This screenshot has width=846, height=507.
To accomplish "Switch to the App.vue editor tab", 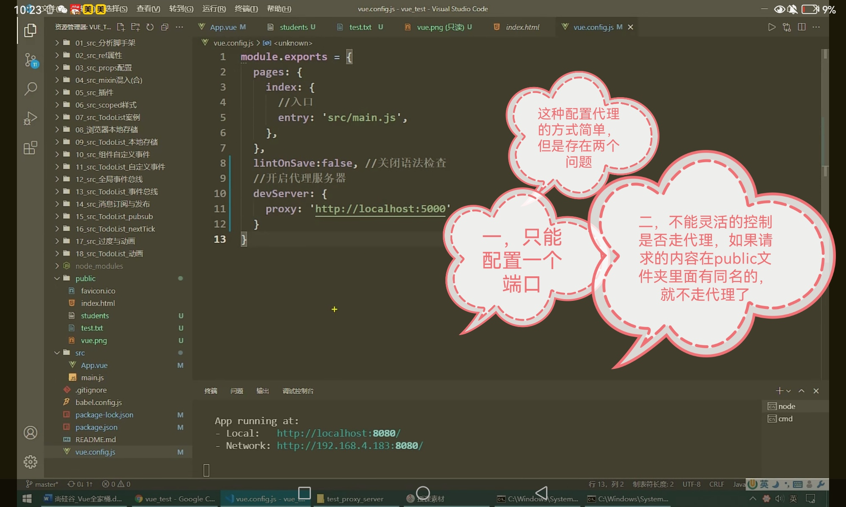I will pyautogui.click(x=223, y=27).
